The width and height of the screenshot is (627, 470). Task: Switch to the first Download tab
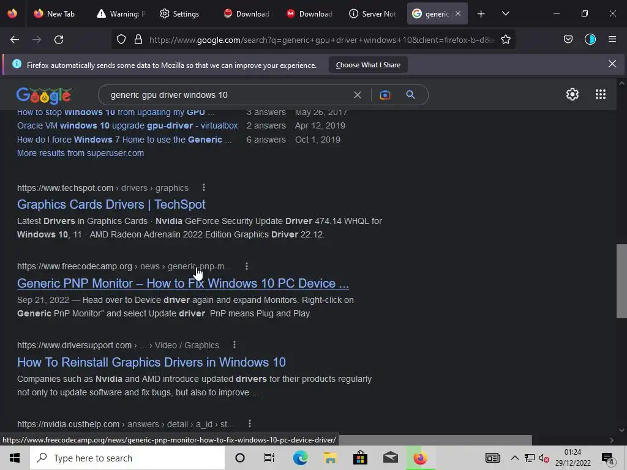(247, 13)
